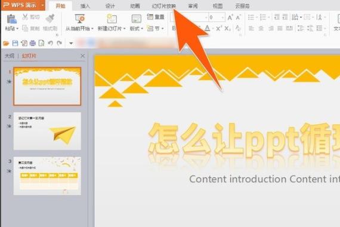340x227 pixels.
Task: Click the increase indent icon
Action: point(285,17)
